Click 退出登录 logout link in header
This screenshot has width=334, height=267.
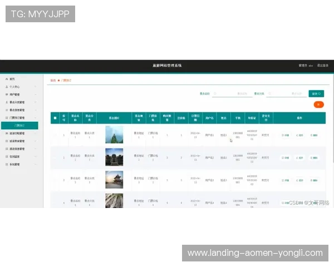pyautogui.click(x=323, y=66)
